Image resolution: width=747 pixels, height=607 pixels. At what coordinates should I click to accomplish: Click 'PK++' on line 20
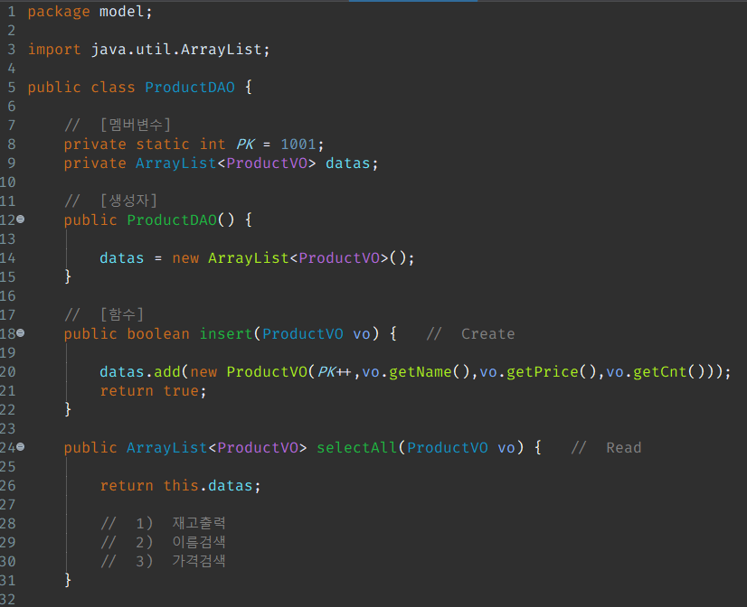click(x=335, y=371)
